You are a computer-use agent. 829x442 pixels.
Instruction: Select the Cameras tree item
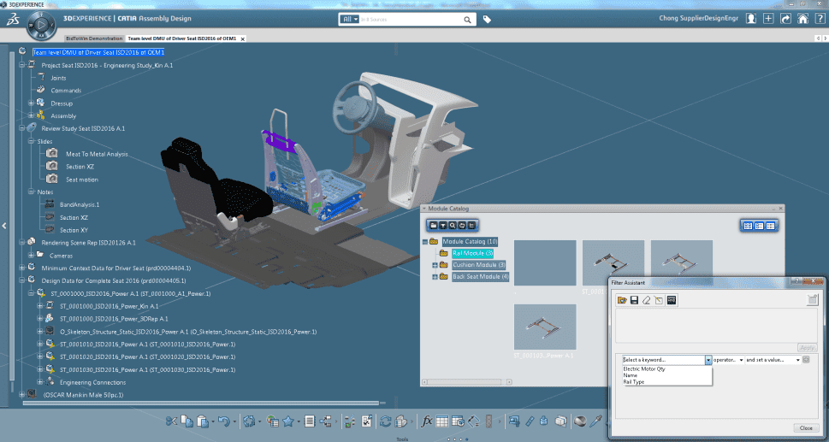(x=61, y=255)
